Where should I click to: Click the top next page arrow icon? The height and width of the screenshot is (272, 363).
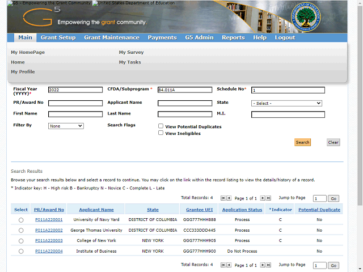click(x=263, y=198)
